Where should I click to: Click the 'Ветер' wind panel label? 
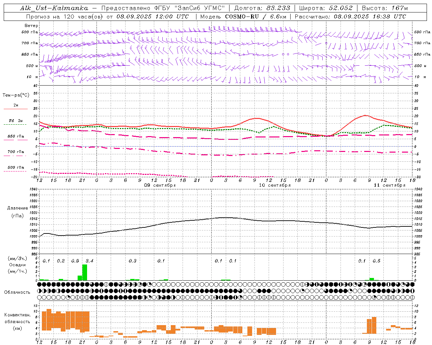(31, 26)
